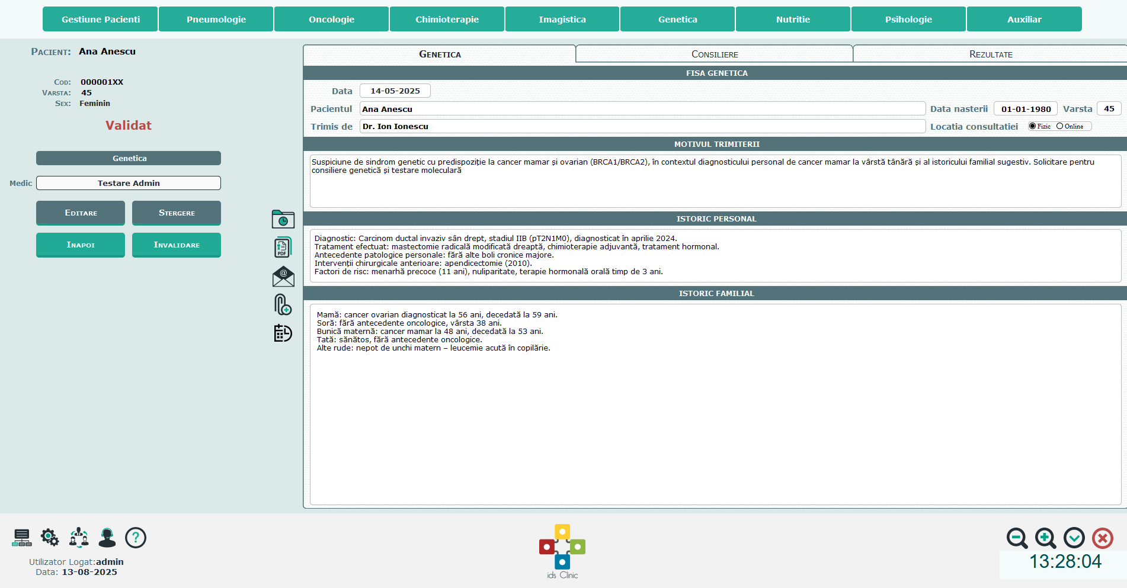
Task: Click the Varsta field showing 45
Action: [x=1109, y=108]
